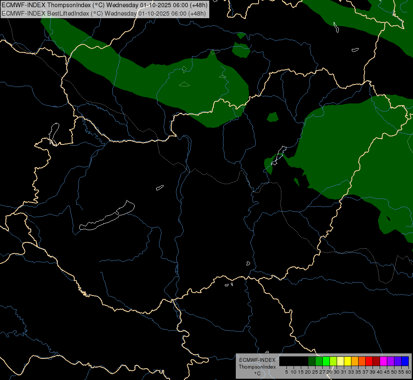Image resolution: width=413 pixels, height=380 pixels.
Task: Click the magenta 40–45 legend swatch
Action: [x=383, y=361]
